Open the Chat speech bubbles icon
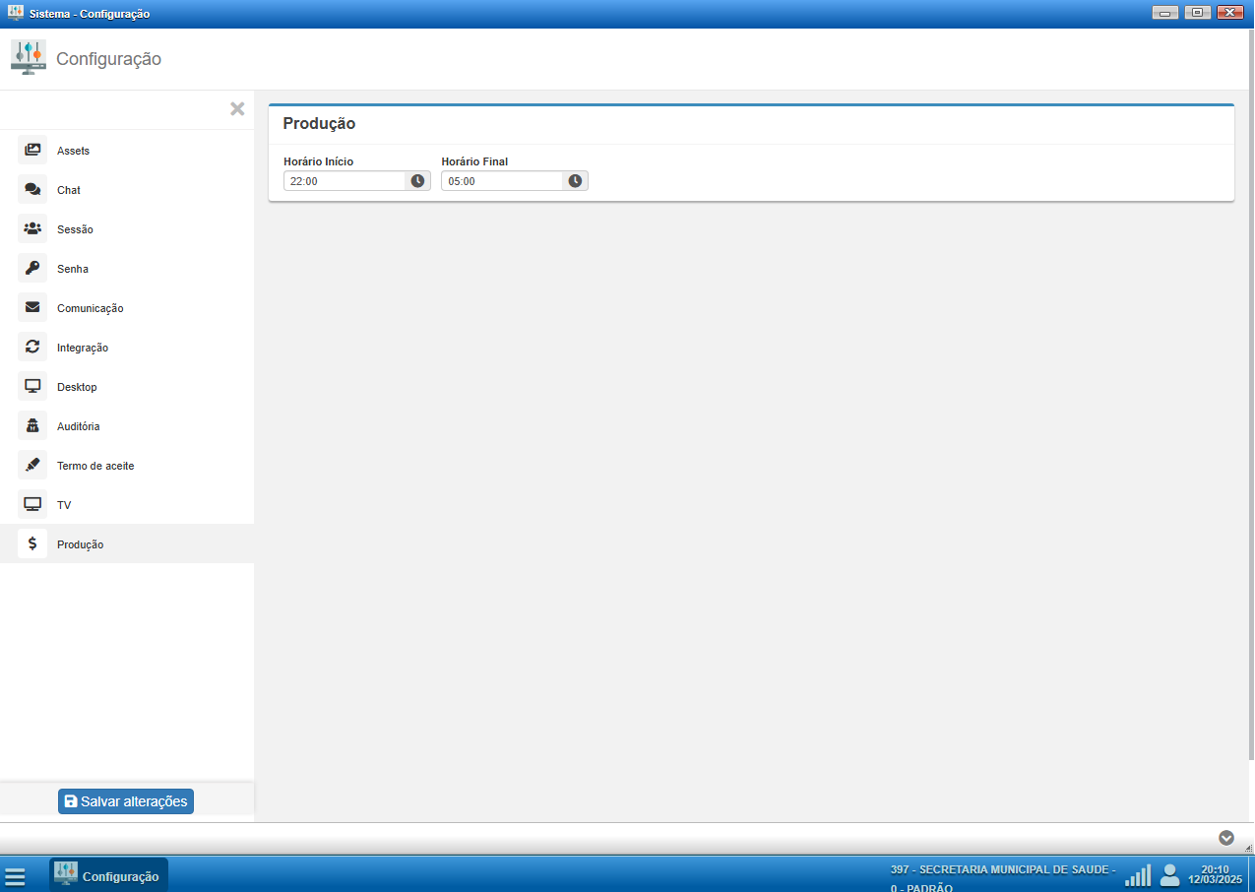This screenshot has height=892, width=1255. [x=32, y=190]
